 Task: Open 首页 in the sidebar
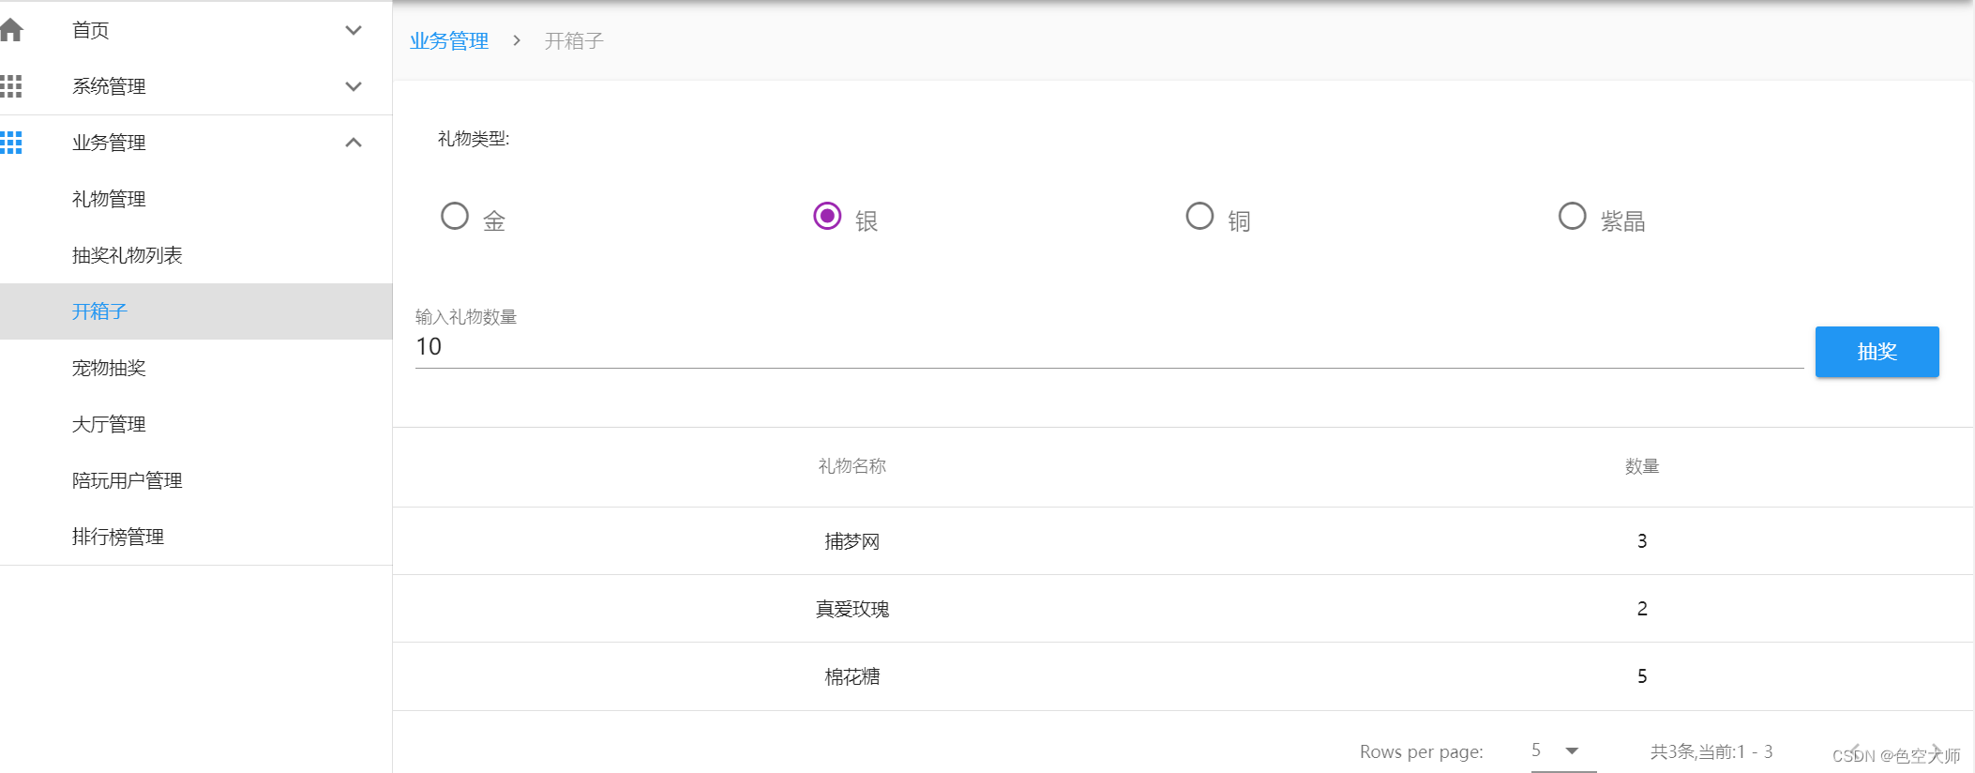(91, 30)
